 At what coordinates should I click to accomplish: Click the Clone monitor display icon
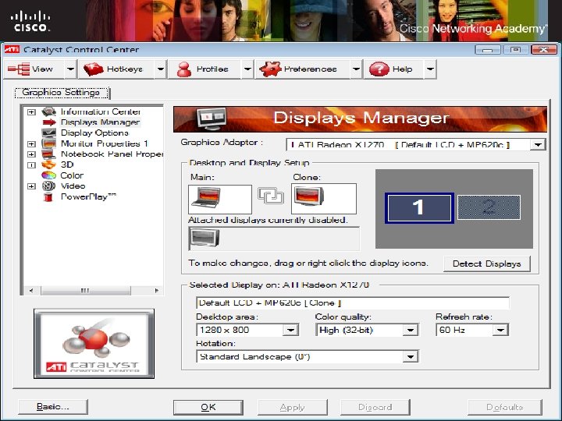[309, 196]
